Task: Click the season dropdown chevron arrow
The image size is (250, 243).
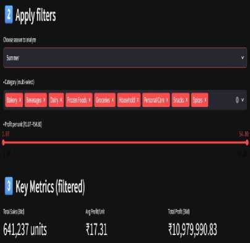Action: point(243,58)
